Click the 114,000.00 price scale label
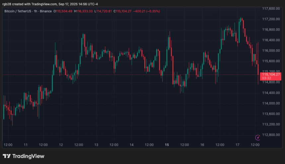 coord(271,103)
